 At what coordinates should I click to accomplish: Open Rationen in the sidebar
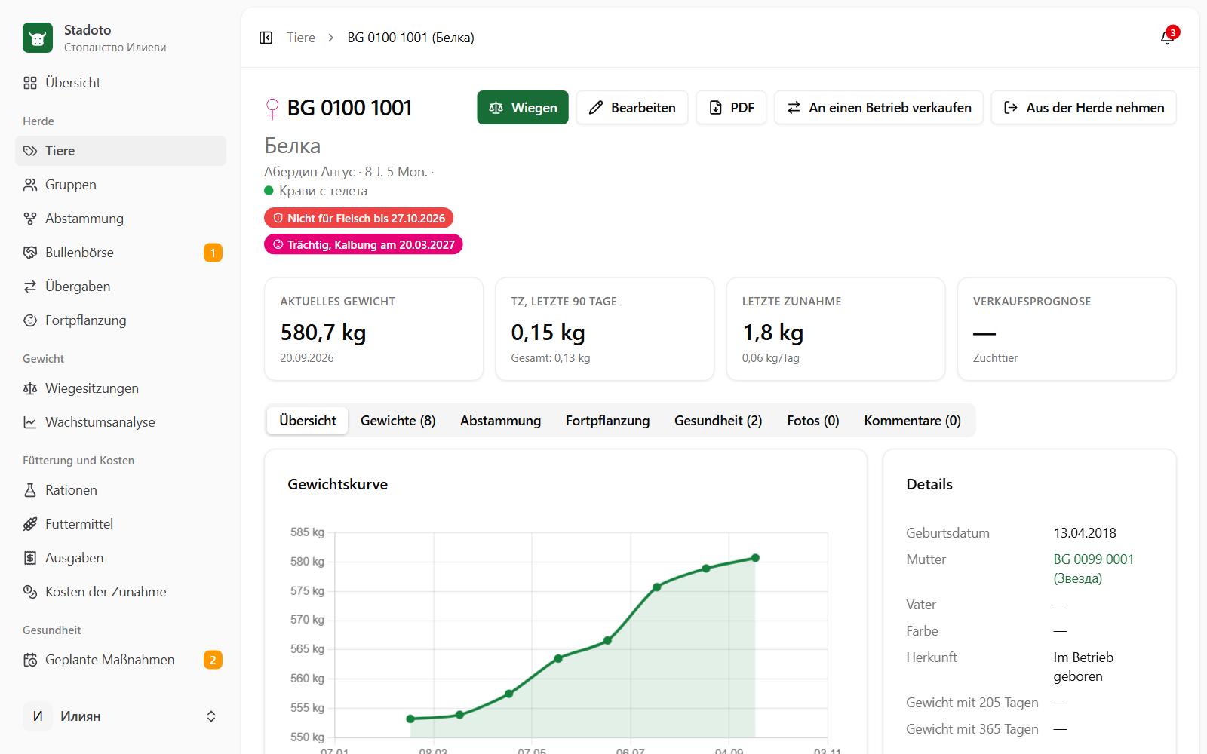click(x=121, y=490)
